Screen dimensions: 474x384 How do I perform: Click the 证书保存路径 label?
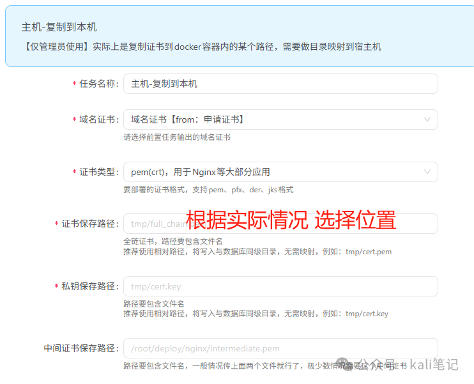[x=90, y=224]
